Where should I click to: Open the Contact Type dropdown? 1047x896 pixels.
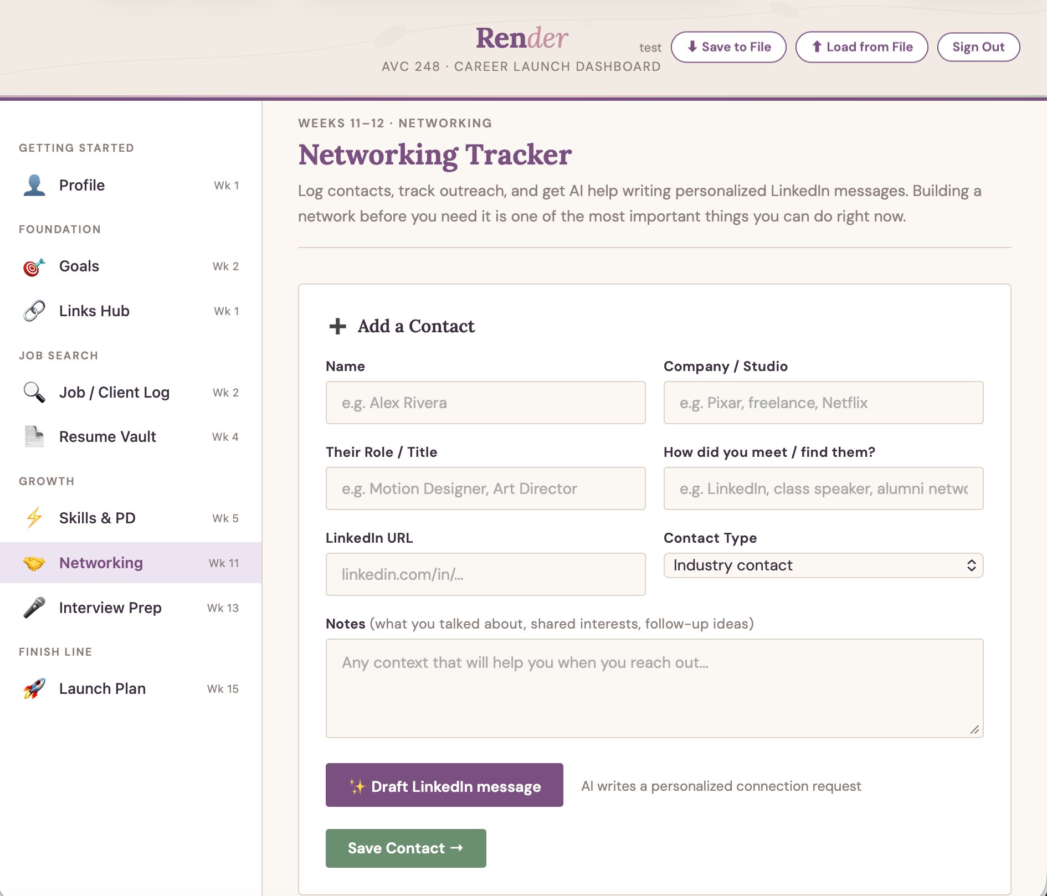pos(823,565)
